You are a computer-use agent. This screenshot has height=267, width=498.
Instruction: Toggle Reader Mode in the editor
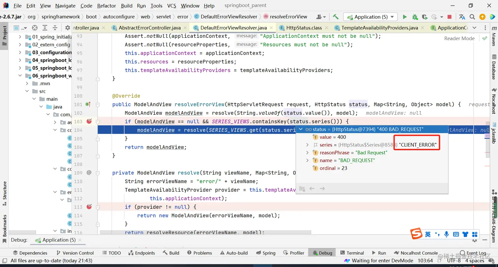pyautogui.click(x=459, y=38)
